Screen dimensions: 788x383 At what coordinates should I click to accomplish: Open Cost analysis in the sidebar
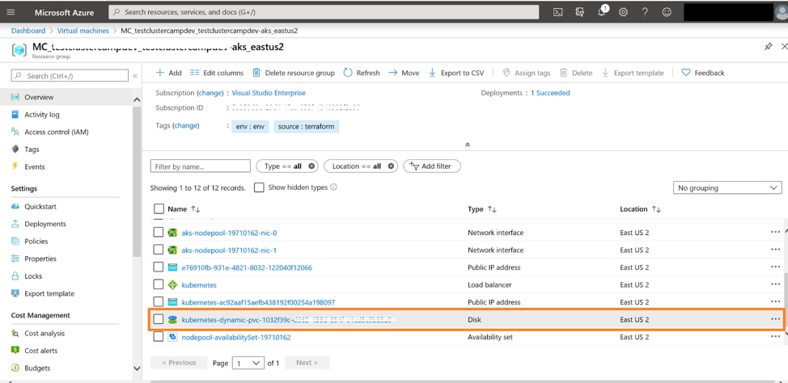point(44,333)
